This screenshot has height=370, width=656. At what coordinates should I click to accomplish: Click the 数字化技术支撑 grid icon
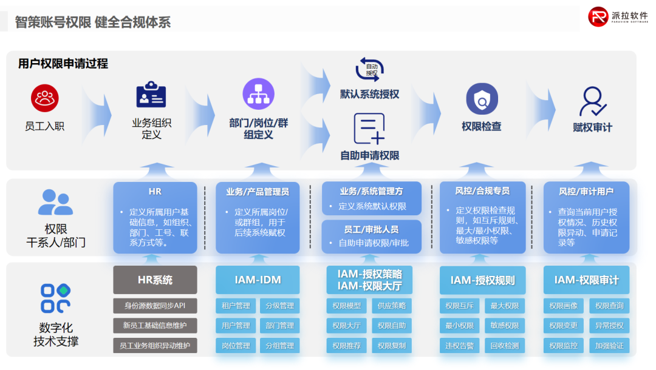coord(55,298)
